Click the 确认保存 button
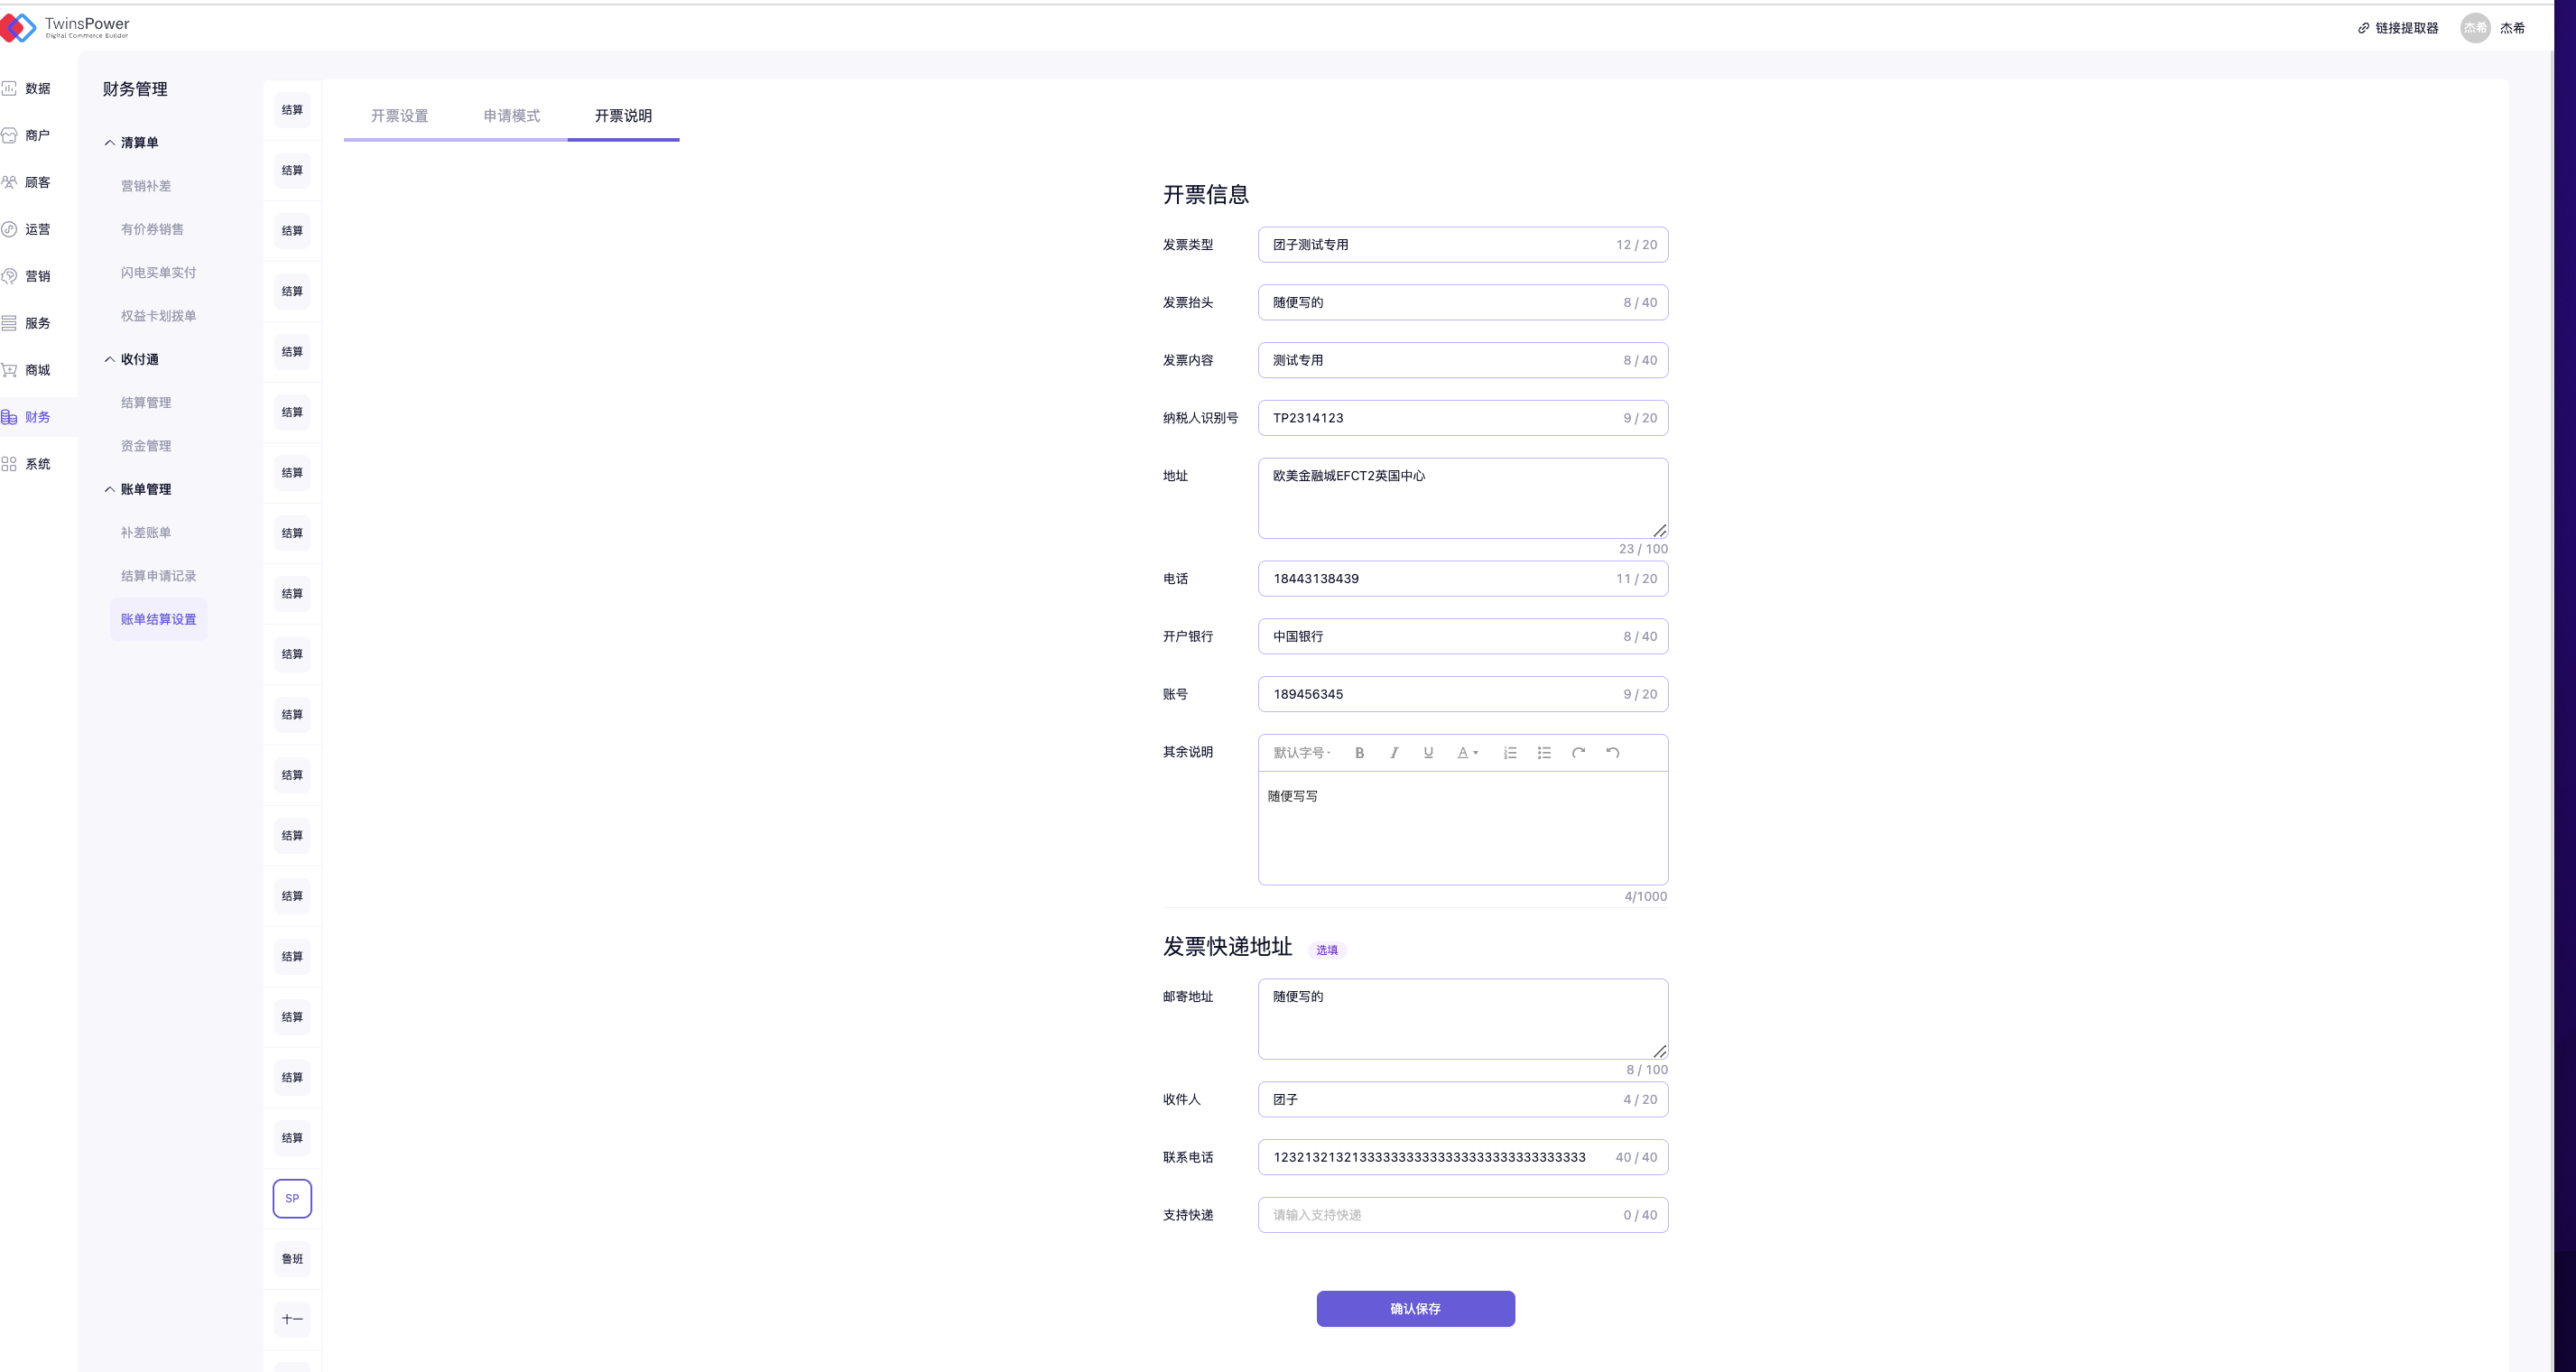This screenshot has height=1372, width=2576. [1414, 1309]
